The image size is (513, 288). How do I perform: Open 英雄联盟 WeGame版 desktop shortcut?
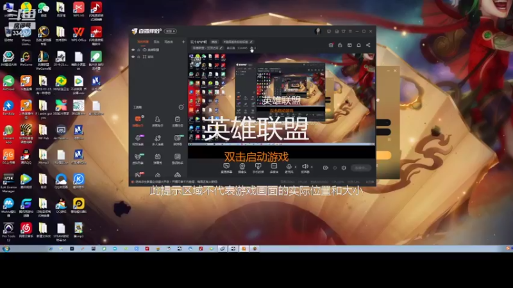click(x=43, y=60)
